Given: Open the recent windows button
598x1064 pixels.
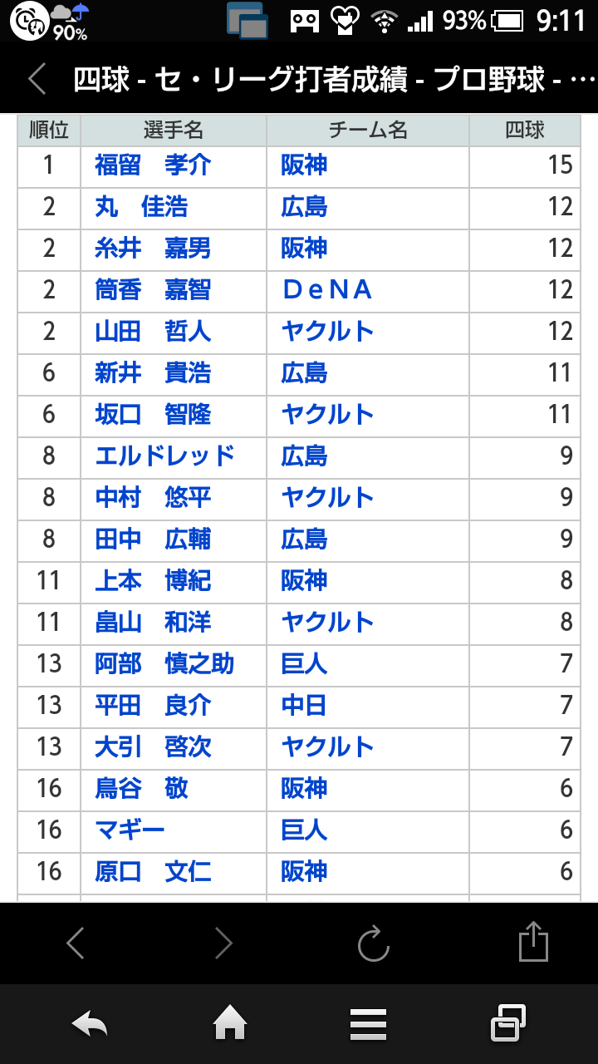Looking at the screenshot, I should coord(508,1023).
